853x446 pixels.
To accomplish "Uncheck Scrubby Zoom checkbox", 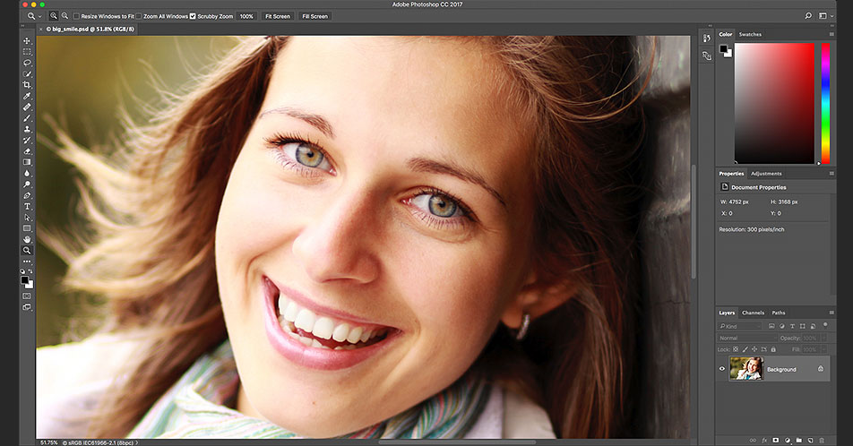I will click(x=193, y=16).
